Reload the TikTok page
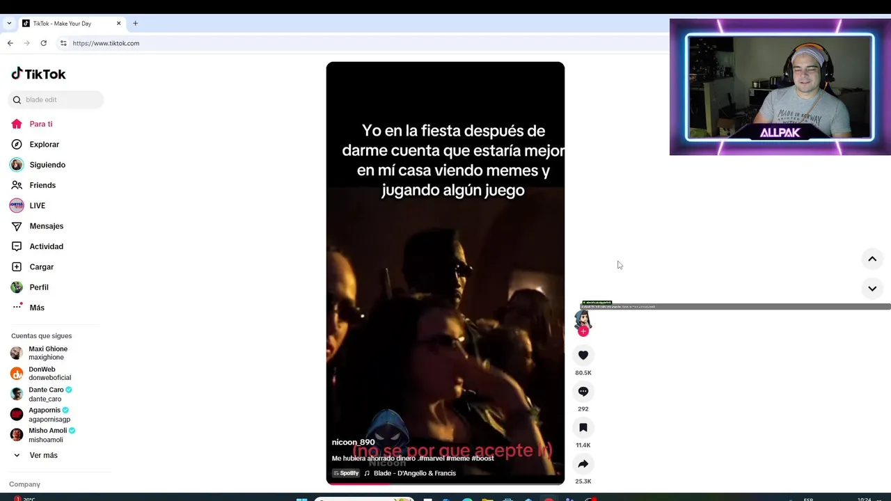The height and width of the screenshot is (501, 891). [43, 43]
